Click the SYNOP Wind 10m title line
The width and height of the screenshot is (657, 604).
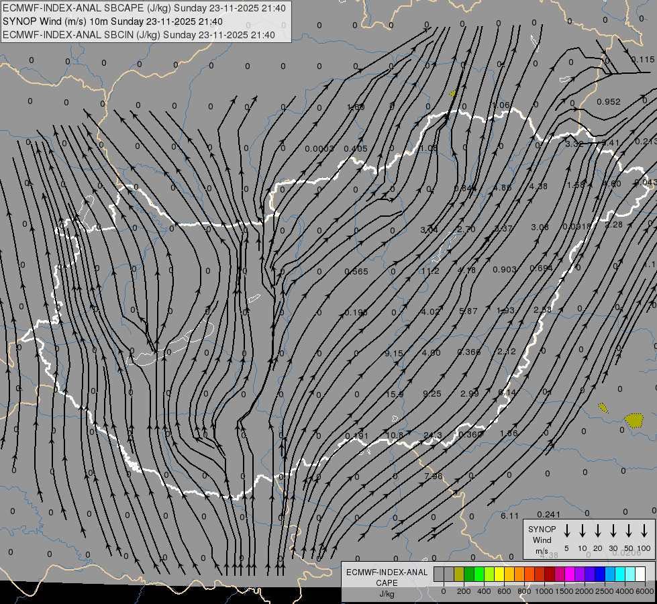[113, 21]
